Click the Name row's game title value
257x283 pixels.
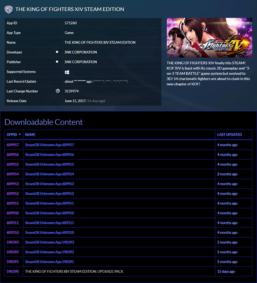100,42
